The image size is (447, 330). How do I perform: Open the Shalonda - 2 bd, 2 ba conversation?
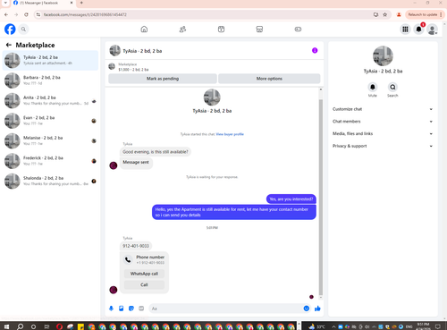tap(50, 181)
